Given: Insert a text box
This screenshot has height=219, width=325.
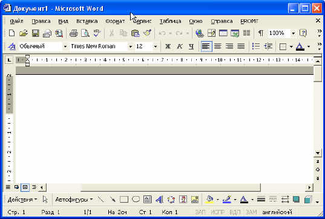Looking at the screenshot, I should point(147,200).
